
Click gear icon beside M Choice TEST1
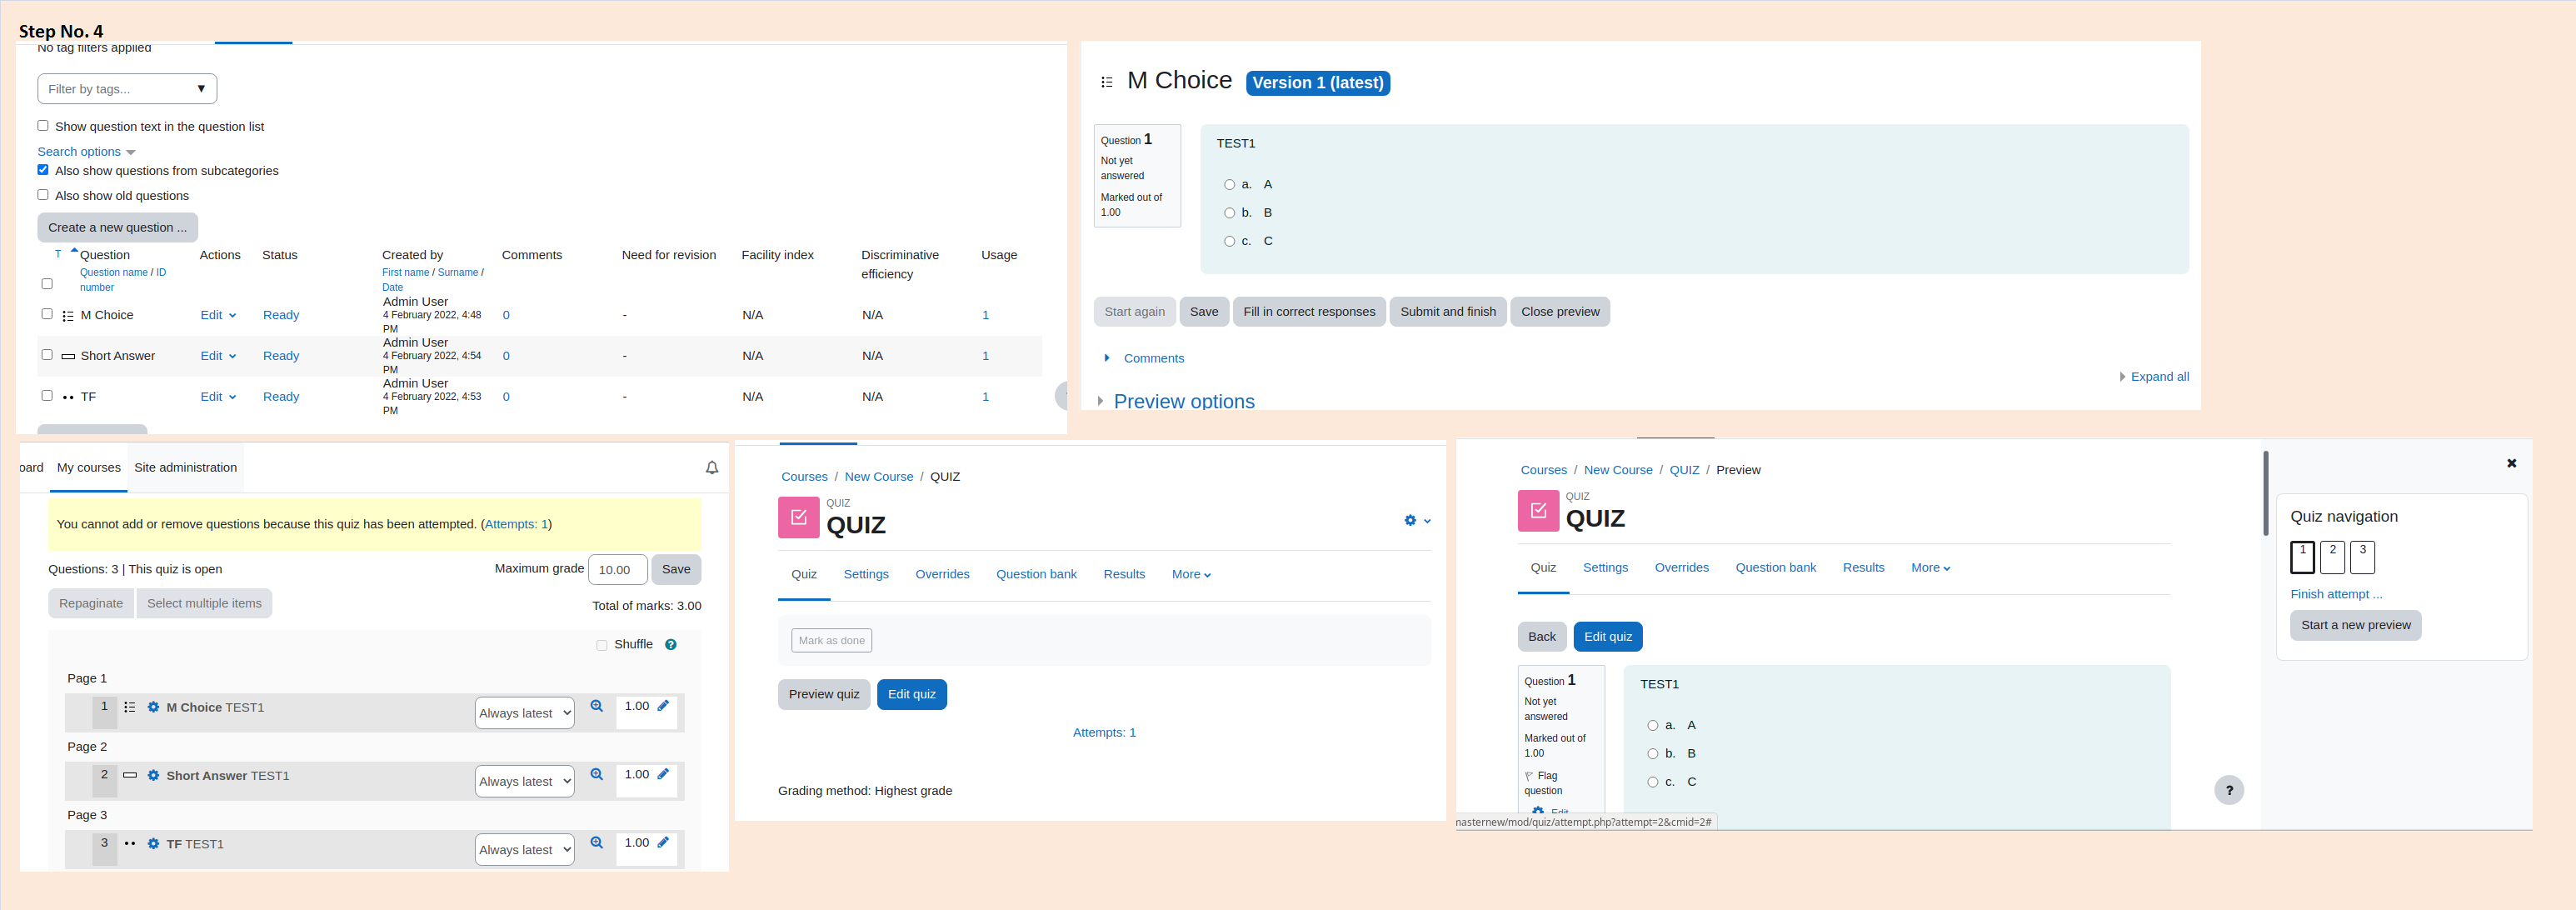point(153,707)
